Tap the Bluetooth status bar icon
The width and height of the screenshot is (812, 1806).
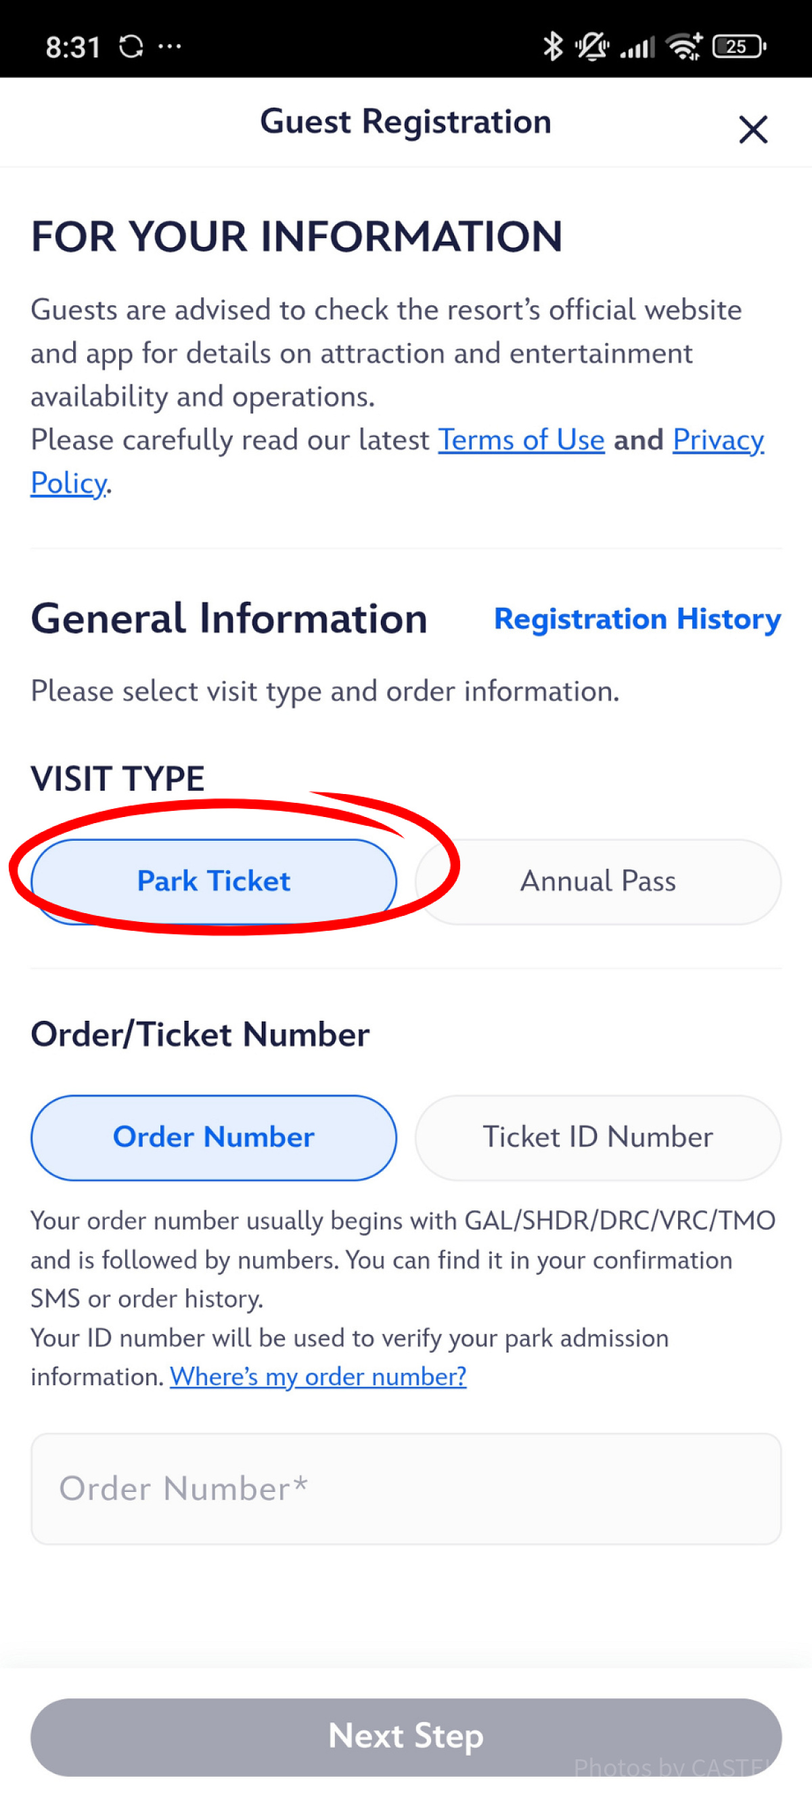click(553, 47)
